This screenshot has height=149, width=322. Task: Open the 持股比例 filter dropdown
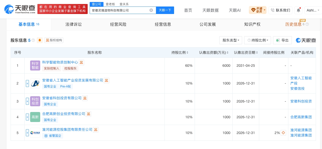(x=258, y=40)
